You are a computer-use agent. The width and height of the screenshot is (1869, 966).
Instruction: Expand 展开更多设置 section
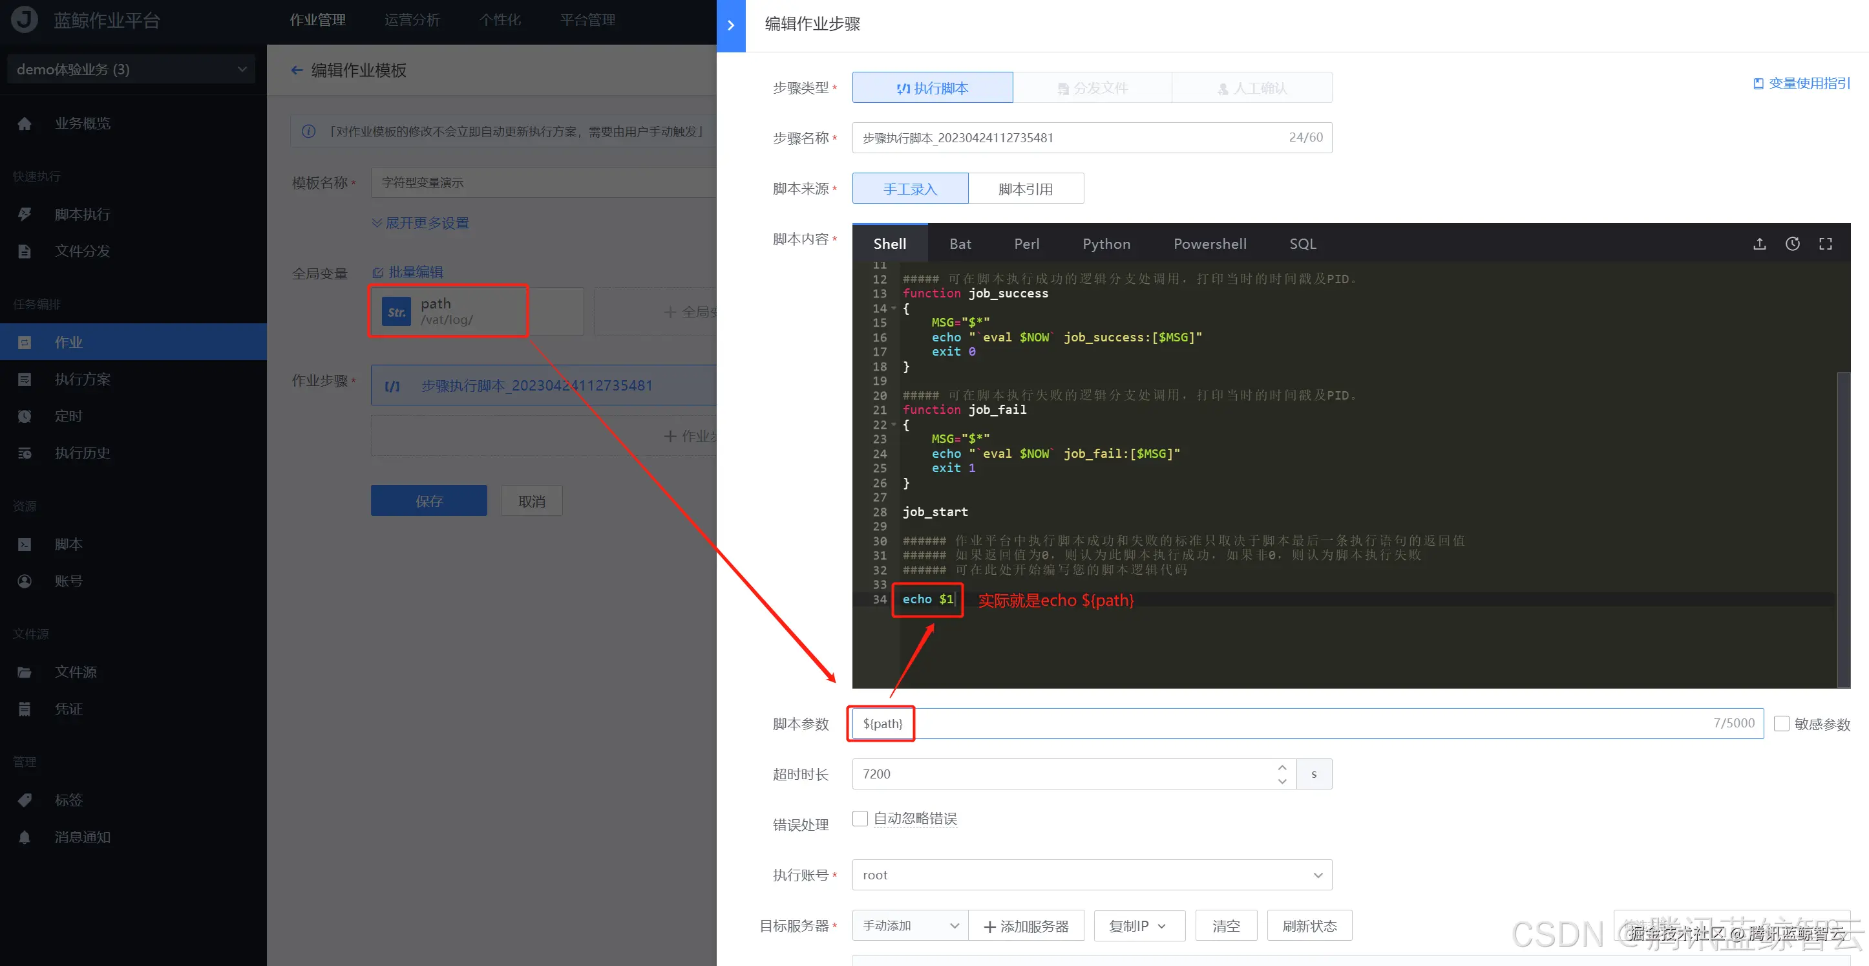[x=421, y=223]
